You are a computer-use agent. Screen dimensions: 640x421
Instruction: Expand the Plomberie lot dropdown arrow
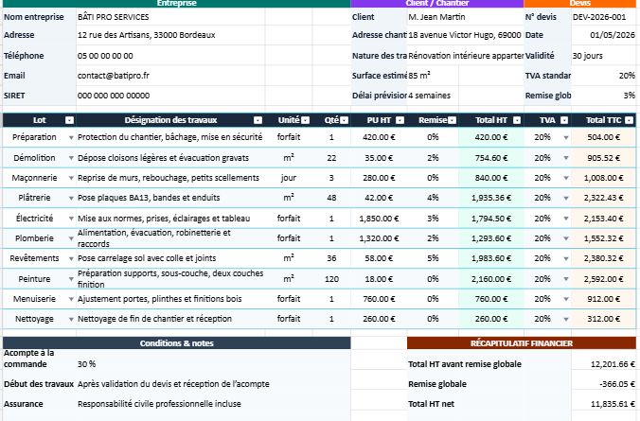71,238
